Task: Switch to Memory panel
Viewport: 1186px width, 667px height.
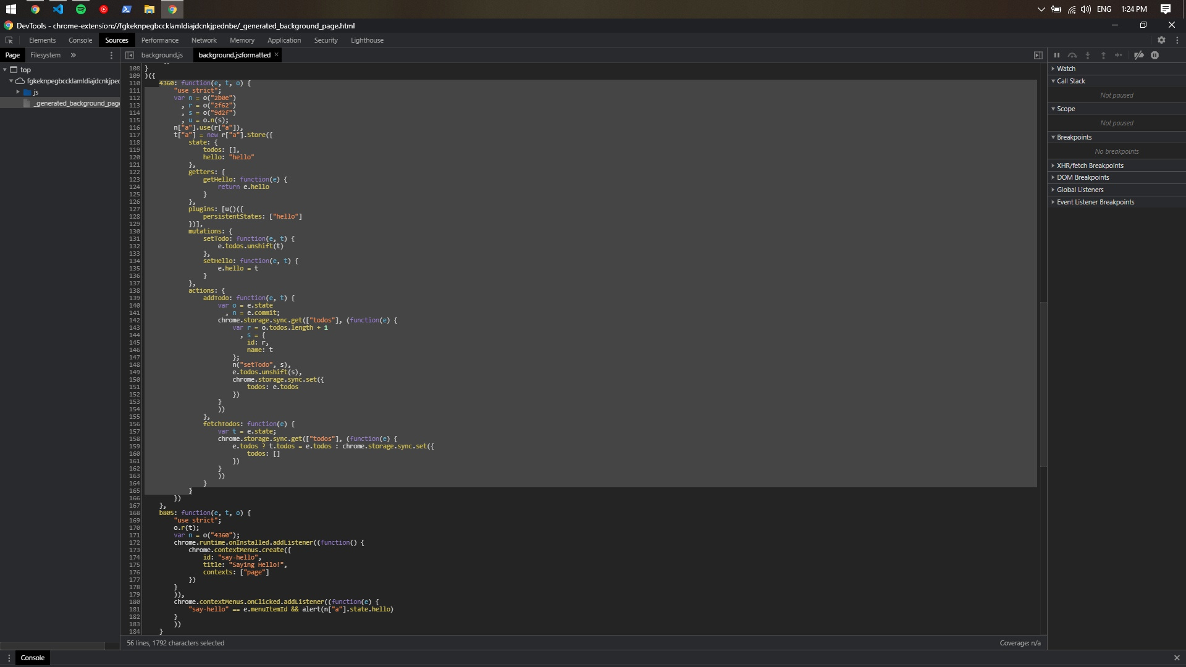Action: pyautogui.click(x=242, y=40)
